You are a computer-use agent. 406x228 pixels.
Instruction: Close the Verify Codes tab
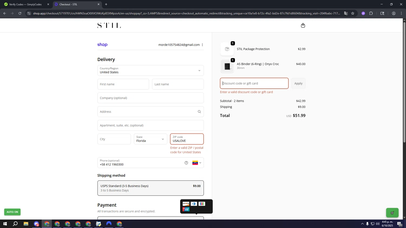pyautogui.click(x=48, y=4)
